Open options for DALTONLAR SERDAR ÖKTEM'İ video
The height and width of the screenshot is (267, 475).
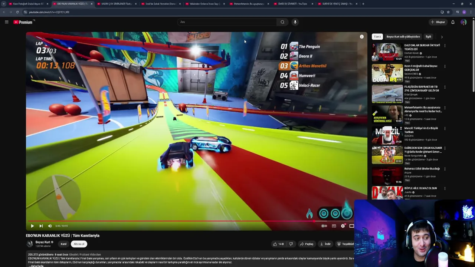tap(445, 46)
